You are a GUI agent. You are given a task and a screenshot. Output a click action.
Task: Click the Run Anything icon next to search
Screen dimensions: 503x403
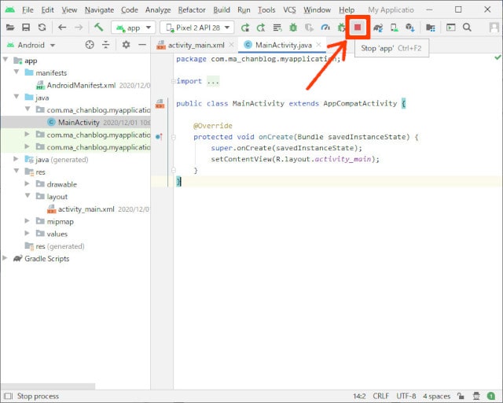(x=450, y=28)
